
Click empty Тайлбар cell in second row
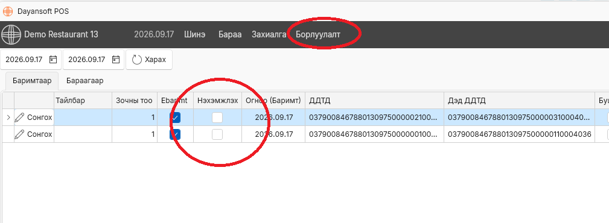[83, 134]
